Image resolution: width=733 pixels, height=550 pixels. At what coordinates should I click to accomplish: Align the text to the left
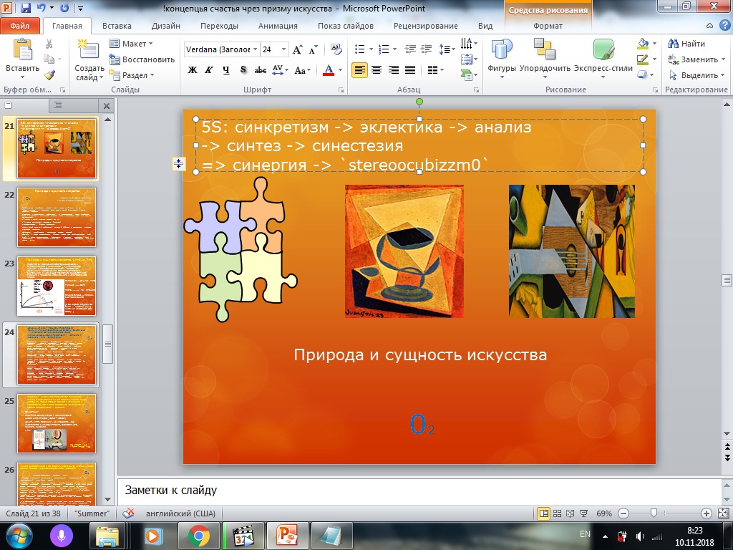point(359,70)
